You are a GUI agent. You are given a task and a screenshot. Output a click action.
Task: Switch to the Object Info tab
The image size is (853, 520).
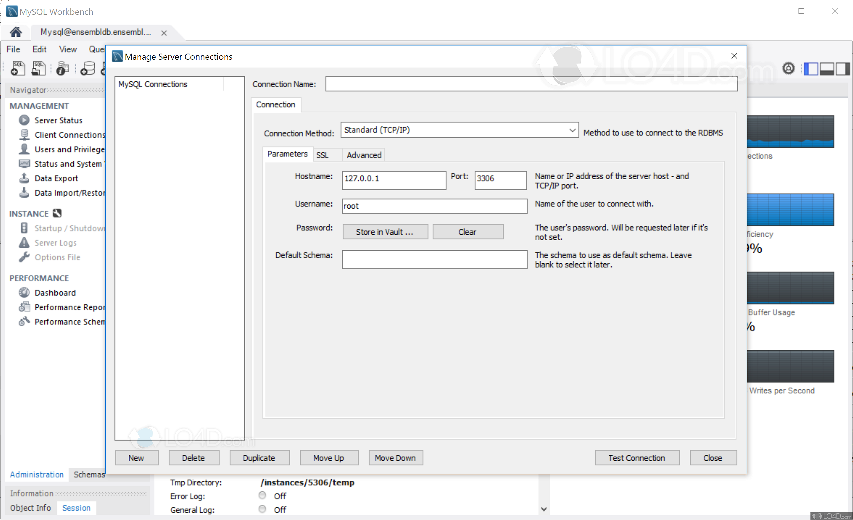30,508
